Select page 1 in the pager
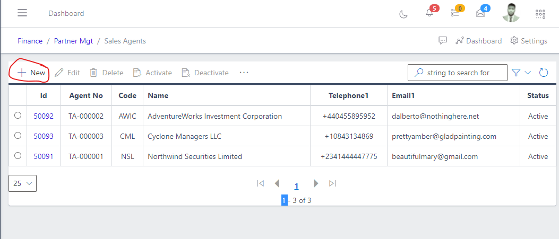 point(296,185)
